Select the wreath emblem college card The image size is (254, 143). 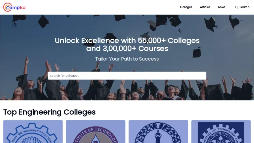click(158, 132)
